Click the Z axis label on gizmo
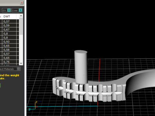Image resolution: width=155 pixels, height=116 pixels. point(36,102)
